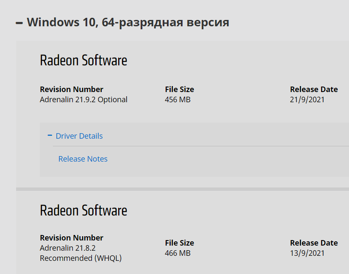The width and height of the screenshot is (349, 274).
Task: Click the File Size label above 466 MB
Action: tap(180, 243)
